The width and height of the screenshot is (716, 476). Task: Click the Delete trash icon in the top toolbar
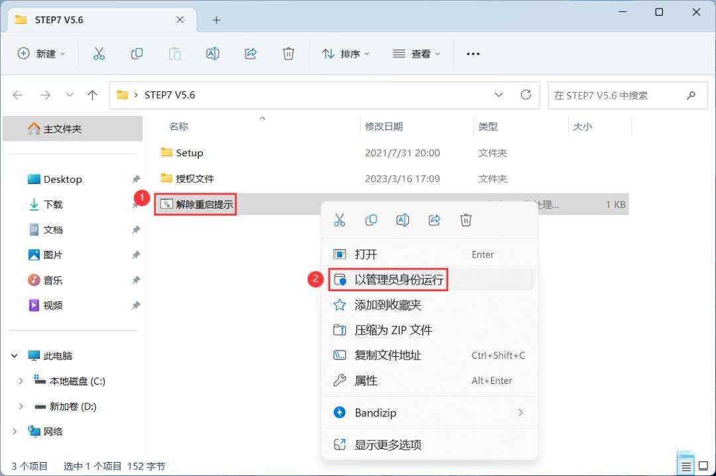coord(288,54)
